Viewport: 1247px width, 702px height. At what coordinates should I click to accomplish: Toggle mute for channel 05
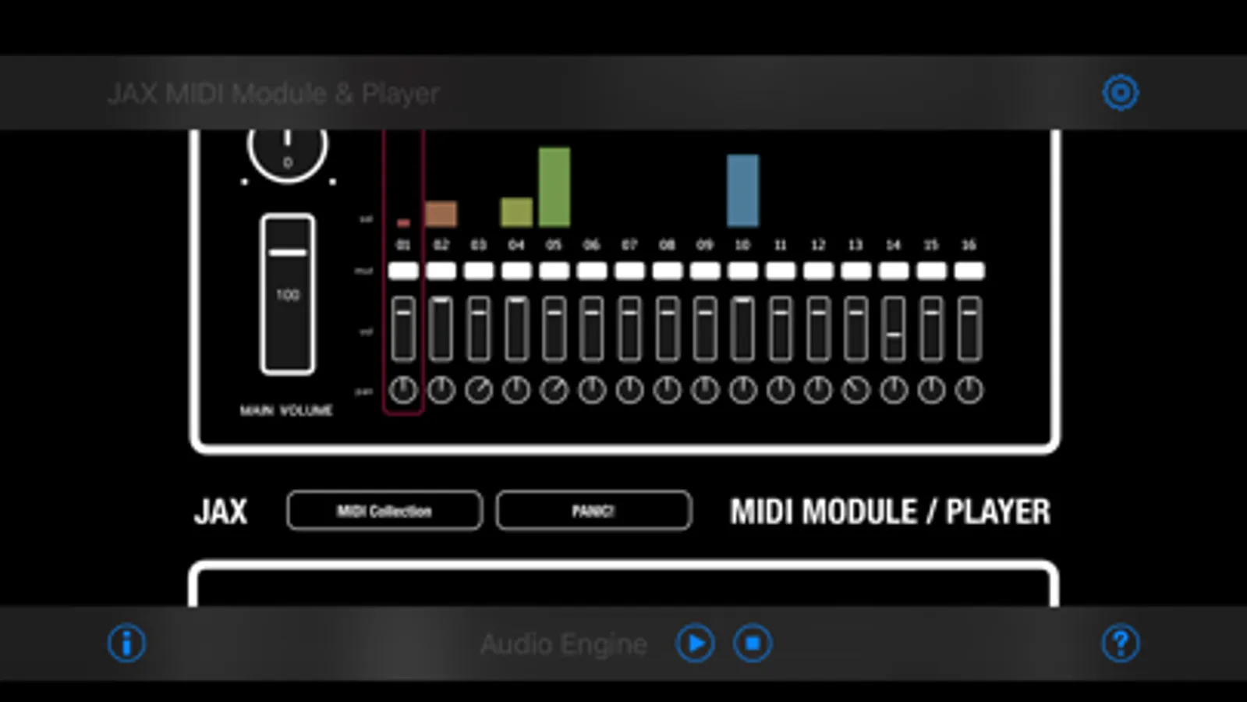click(x=554, y=271)
